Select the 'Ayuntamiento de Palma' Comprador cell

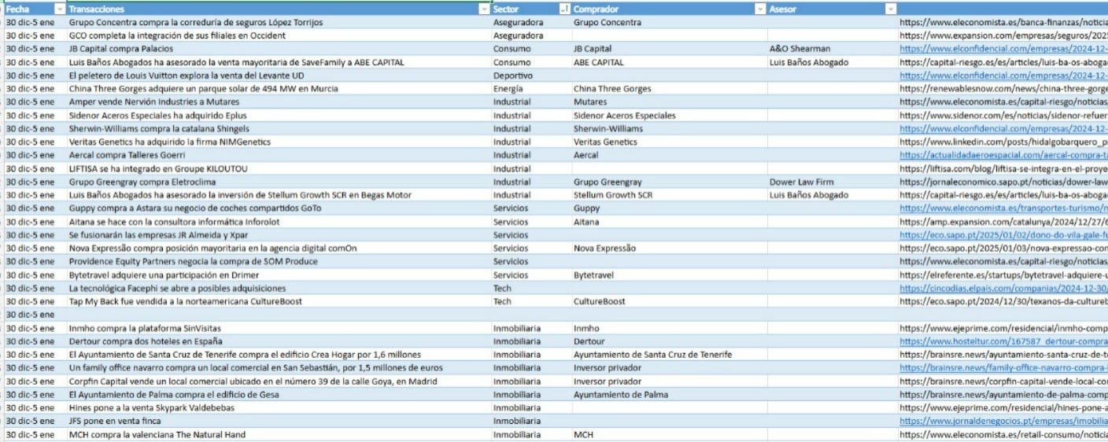point(670,395)
